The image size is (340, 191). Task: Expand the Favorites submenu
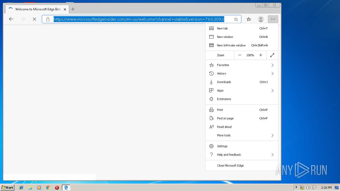click(242, 65)
